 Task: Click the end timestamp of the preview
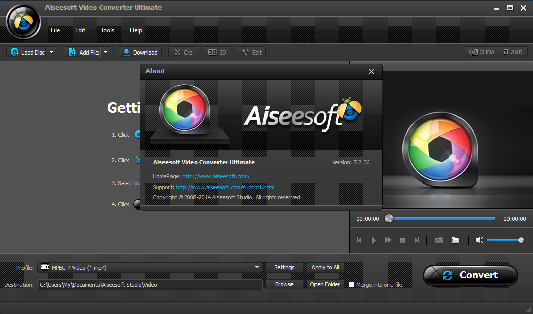[515, 219]
